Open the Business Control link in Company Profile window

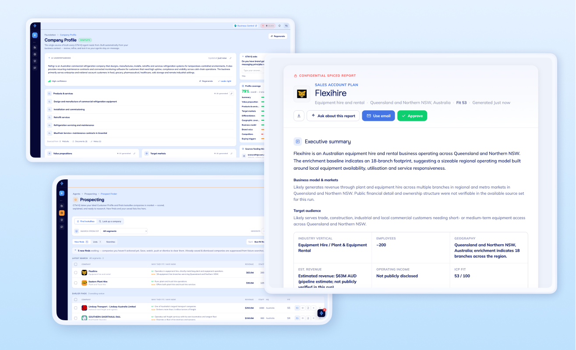[x=246, y=26]
